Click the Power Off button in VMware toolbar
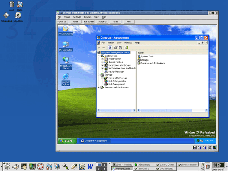The image size is (228, 171). coord(62,22)
